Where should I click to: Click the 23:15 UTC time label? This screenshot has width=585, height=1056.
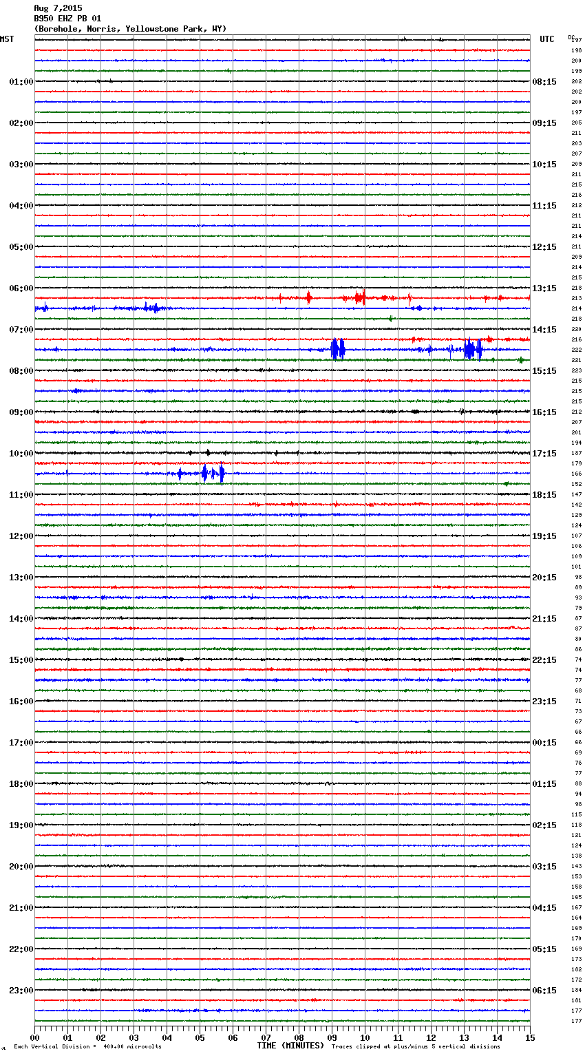coord(544,701)
